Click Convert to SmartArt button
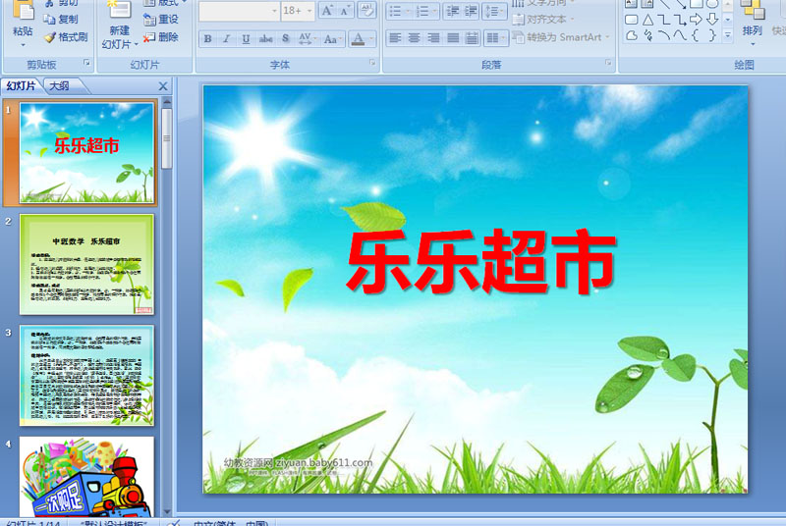786x526 pixels. tap(561, 37)
